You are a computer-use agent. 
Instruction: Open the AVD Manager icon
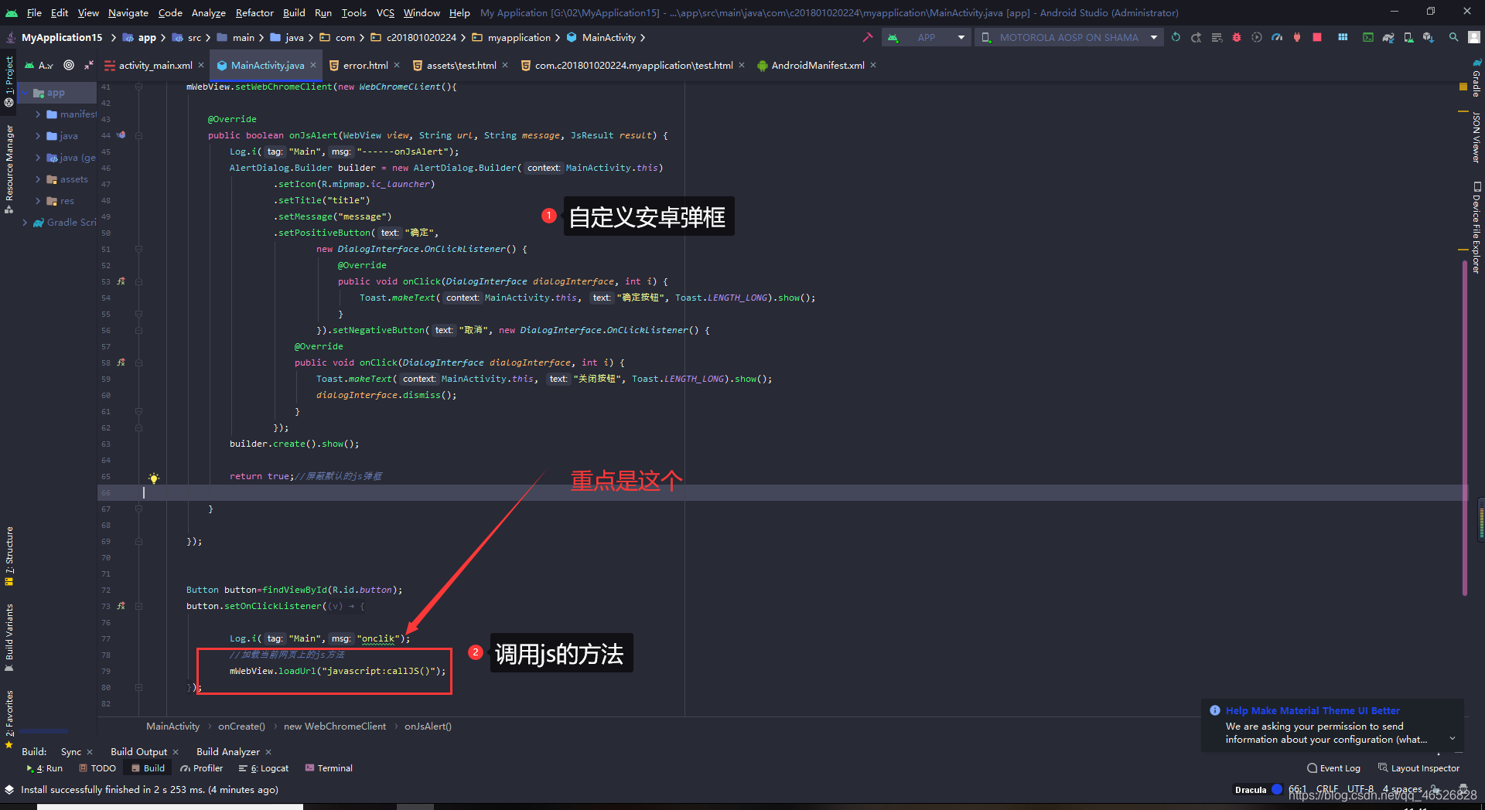click(1408, 37)
